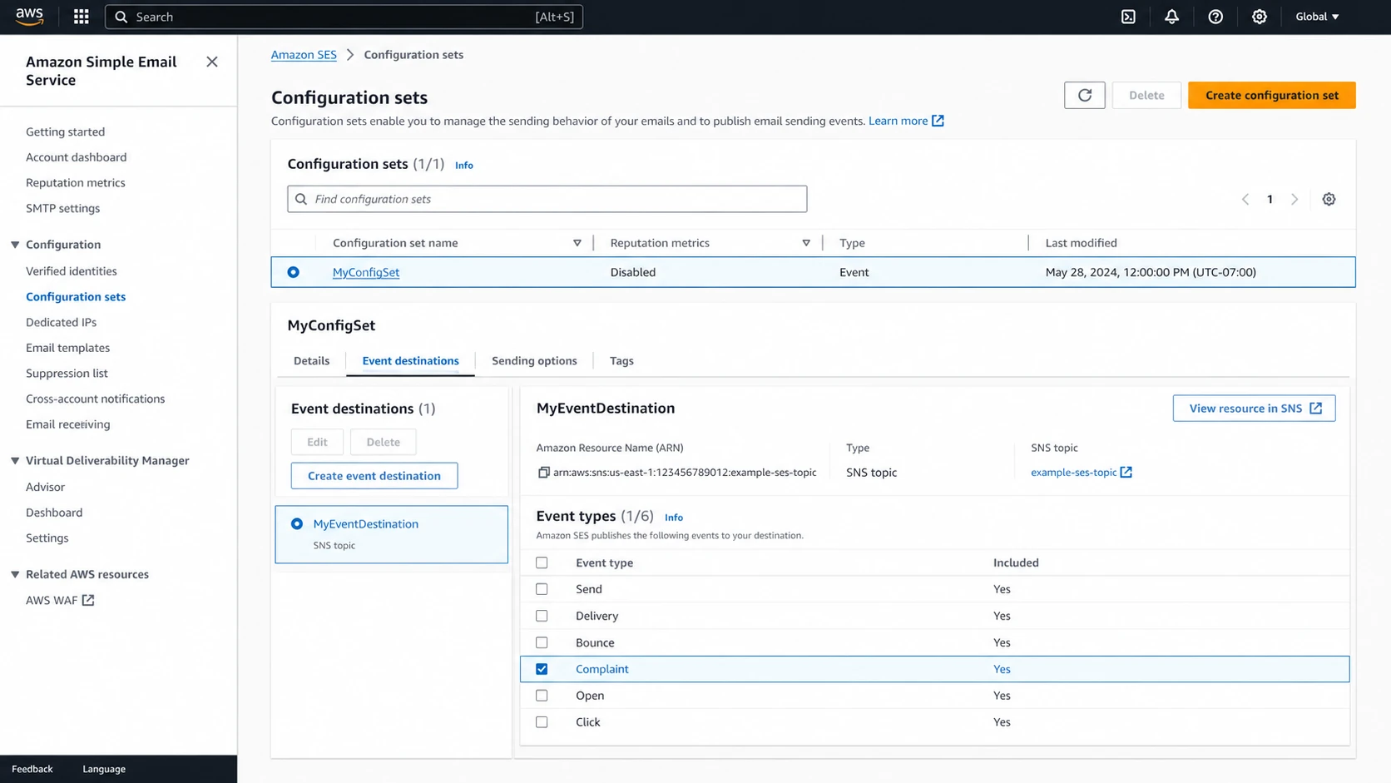1391x783 pixels.
Task: Open the notifications bell
Action: pos(1171,17)
